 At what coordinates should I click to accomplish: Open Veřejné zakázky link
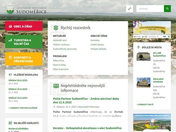click(x=99, y=49)
